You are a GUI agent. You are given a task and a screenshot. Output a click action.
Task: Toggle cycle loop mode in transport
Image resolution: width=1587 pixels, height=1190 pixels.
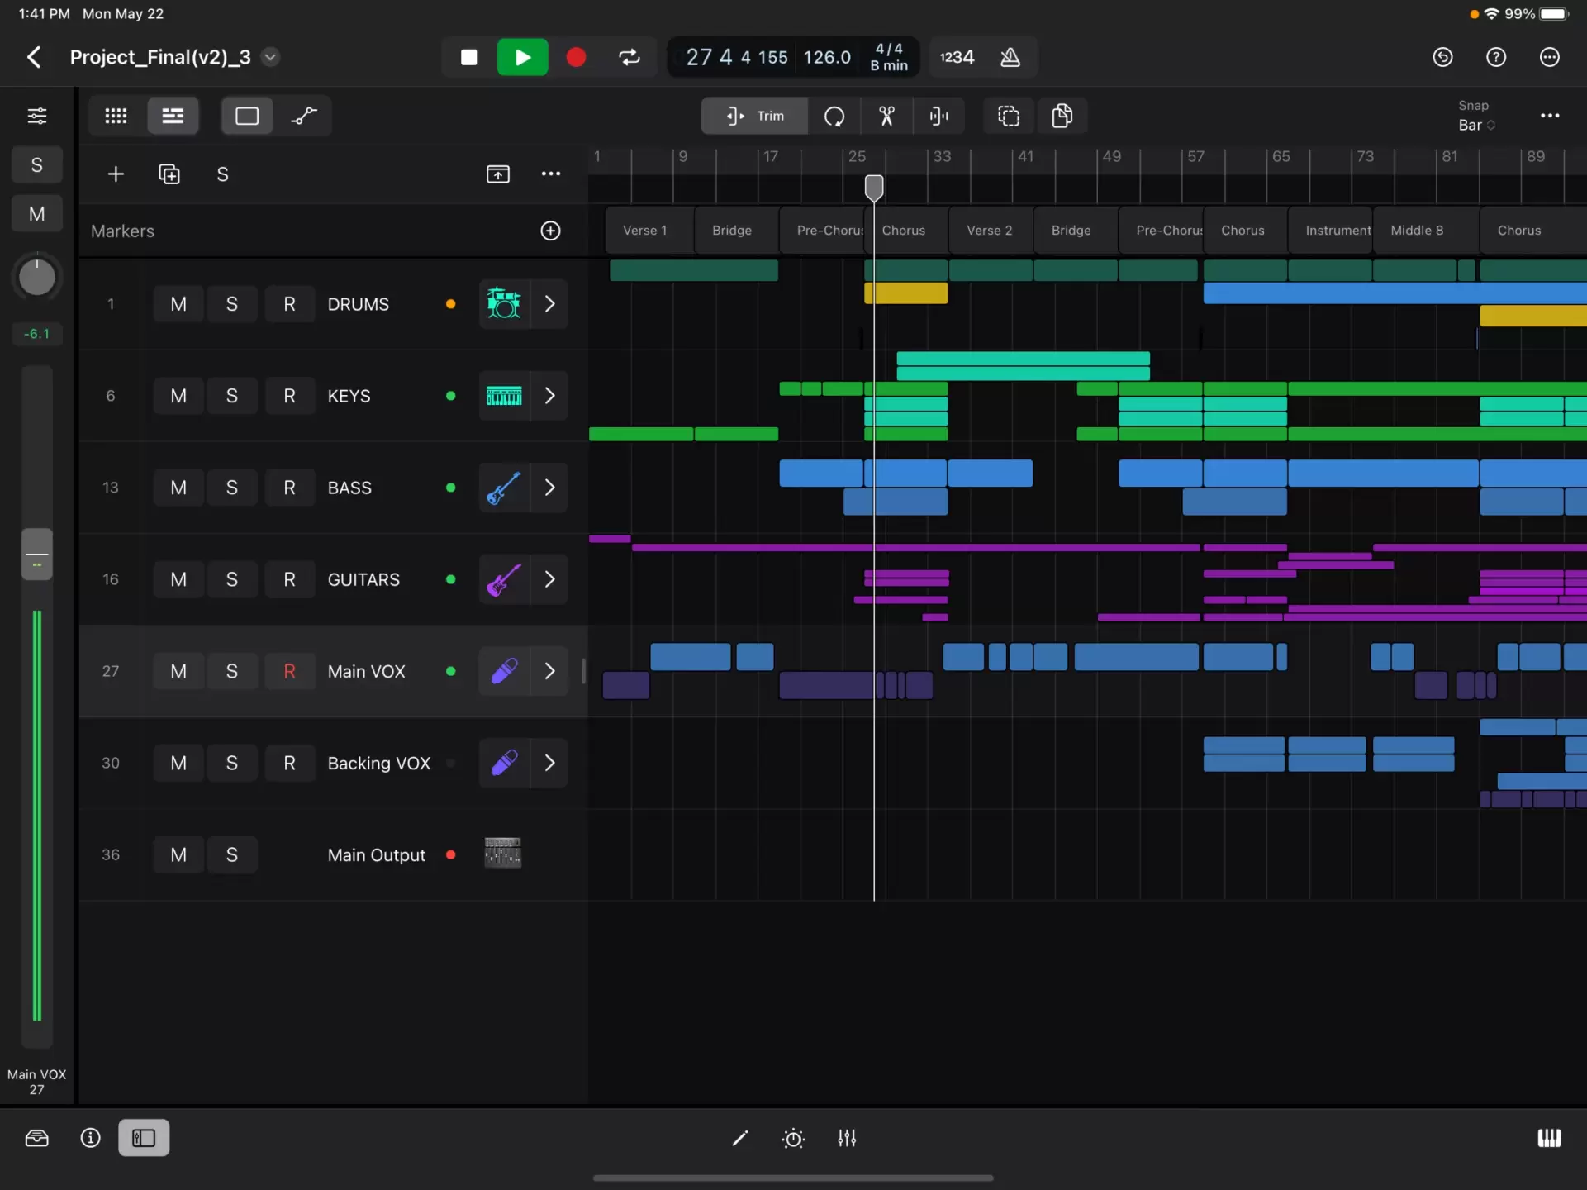630,57
